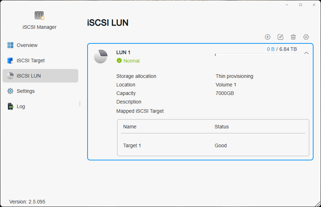Click the iSCSI Target sidebar icon
321x207 pixels.
point(10,60)
